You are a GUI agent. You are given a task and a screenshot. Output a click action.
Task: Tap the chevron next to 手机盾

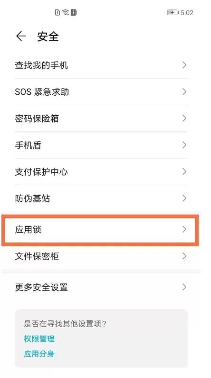click(184, 145)
